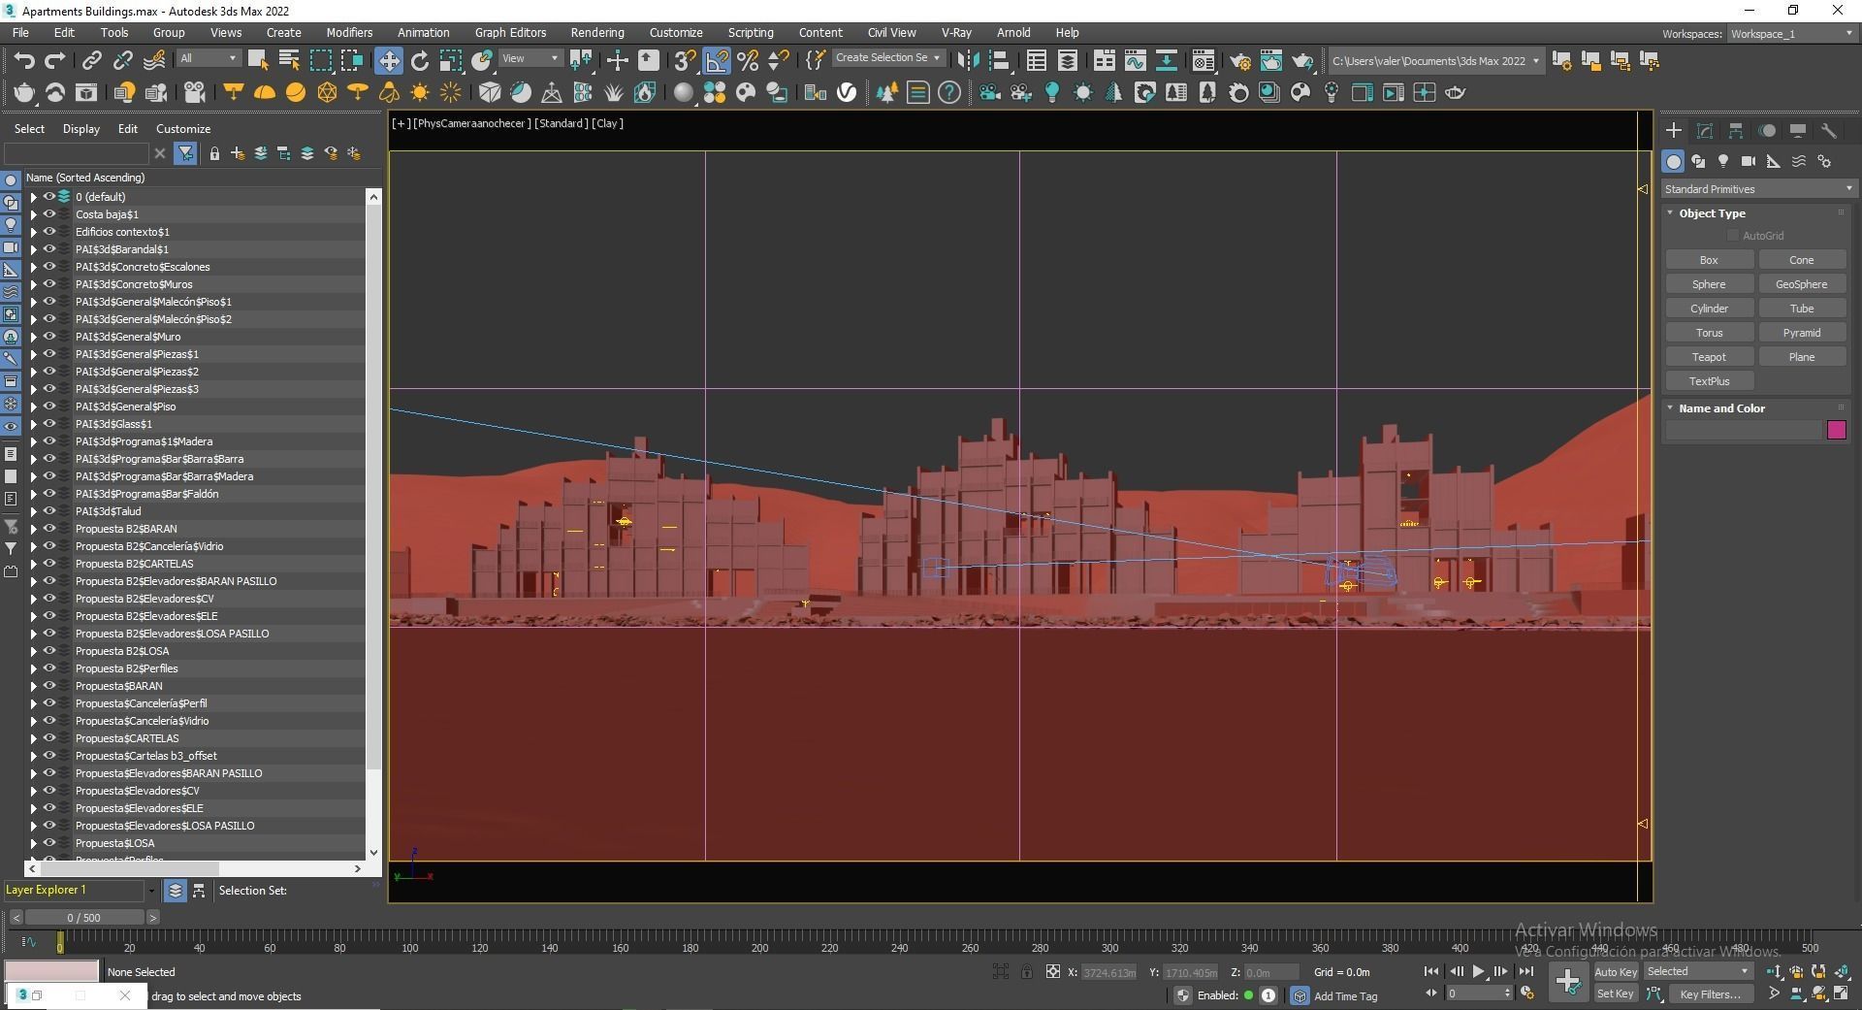1862x1010 pixels.
Task: Click the Undo arrow in main toolbar
Action: tap(24, 61)
